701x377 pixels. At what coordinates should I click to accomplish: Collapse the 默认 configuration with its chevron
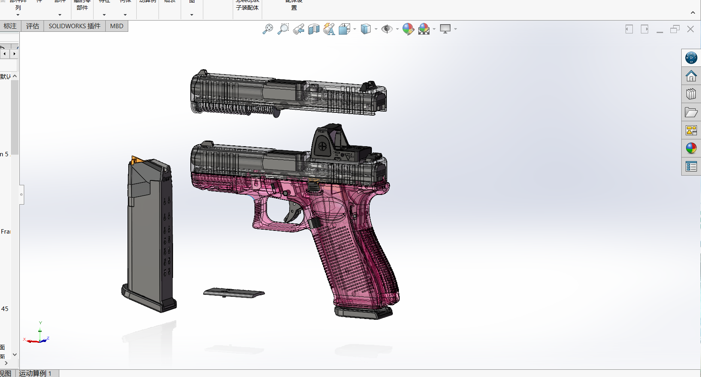click(x=15, y=75)
